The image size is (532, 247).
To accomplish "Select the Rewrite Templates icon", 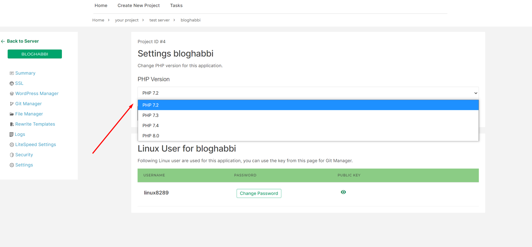I will pyautogui.click(x=12, y=124).
